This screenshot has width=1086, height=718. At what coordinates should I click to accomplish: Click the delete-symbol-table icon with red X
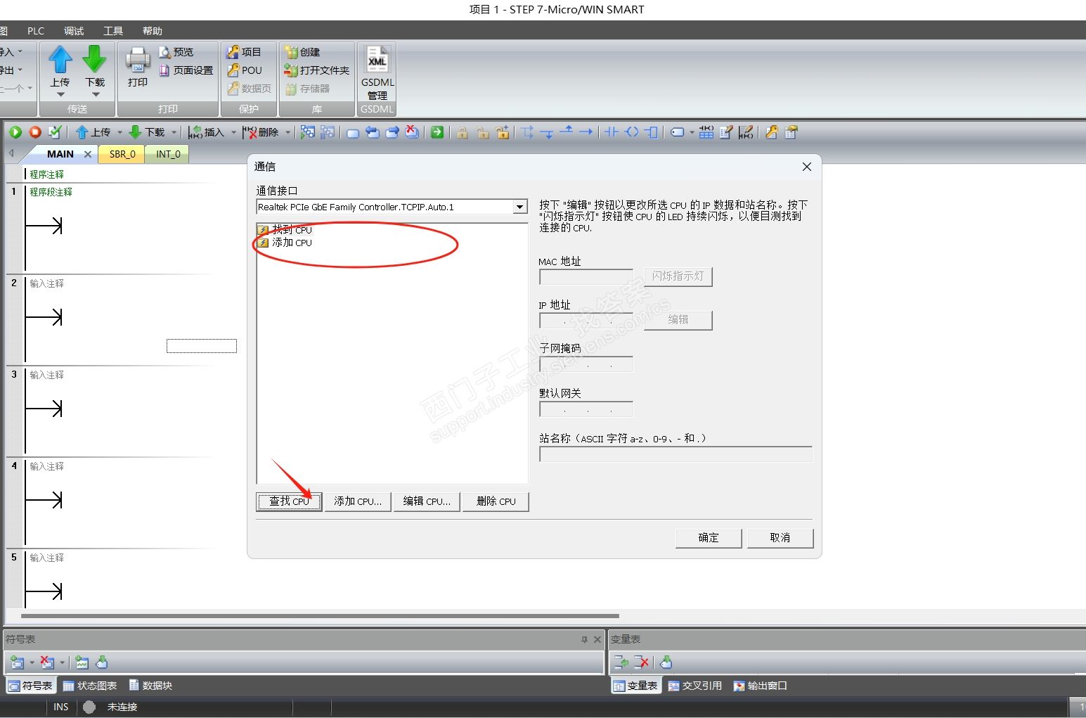47,662
